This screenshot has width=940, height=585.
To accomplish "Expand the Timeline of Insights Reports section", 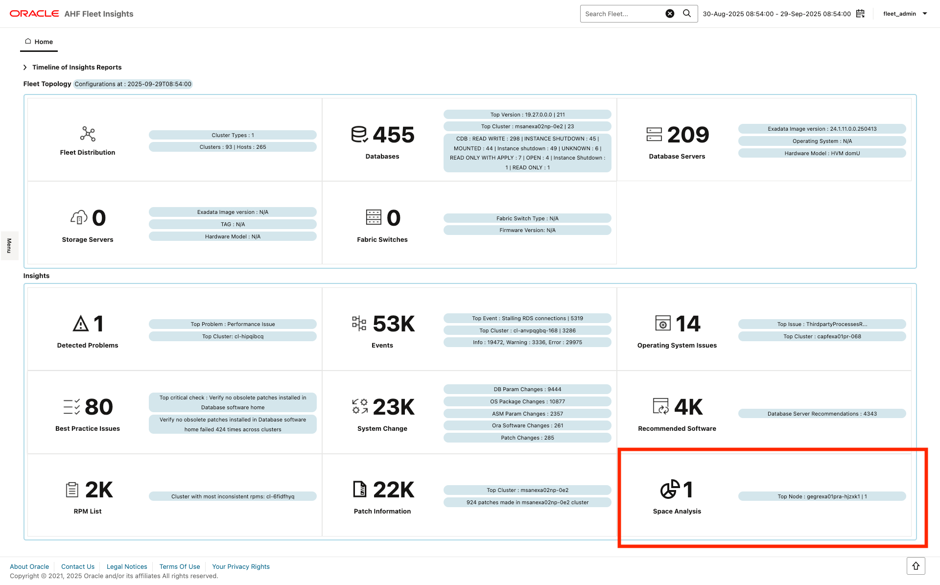I will [25, 67].
